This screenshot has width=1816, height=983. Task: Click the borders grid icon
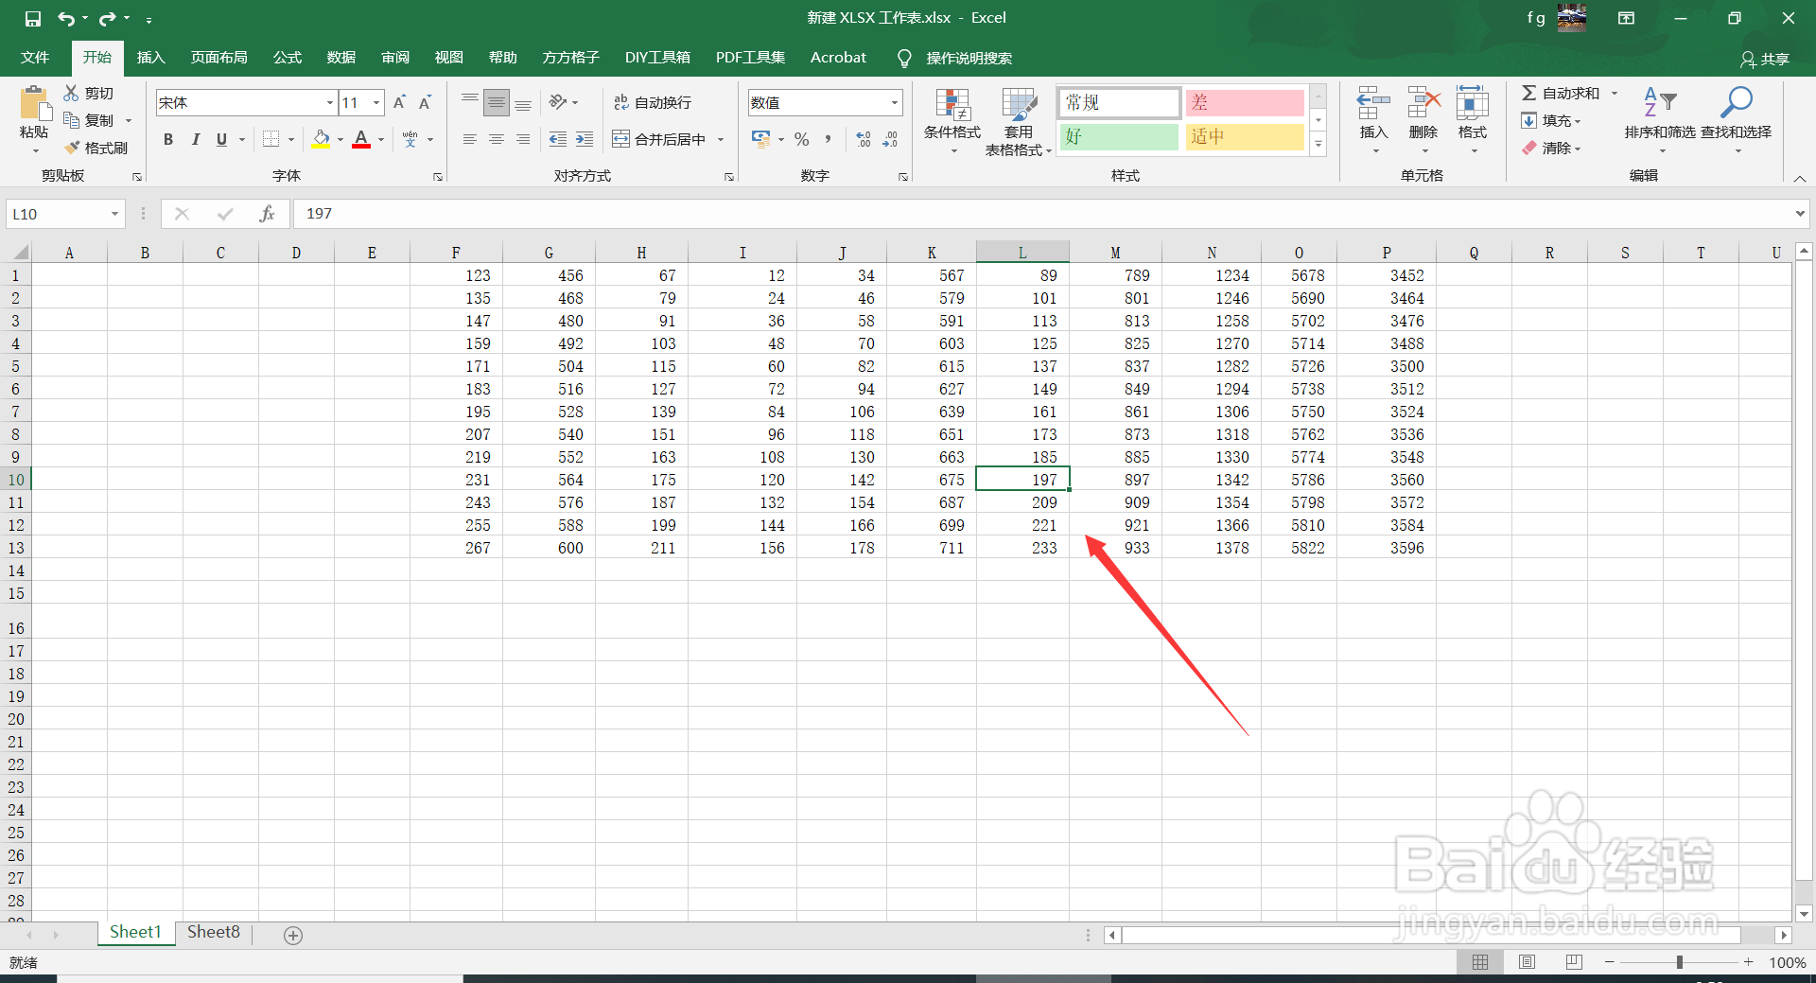(x=271, y=139)
